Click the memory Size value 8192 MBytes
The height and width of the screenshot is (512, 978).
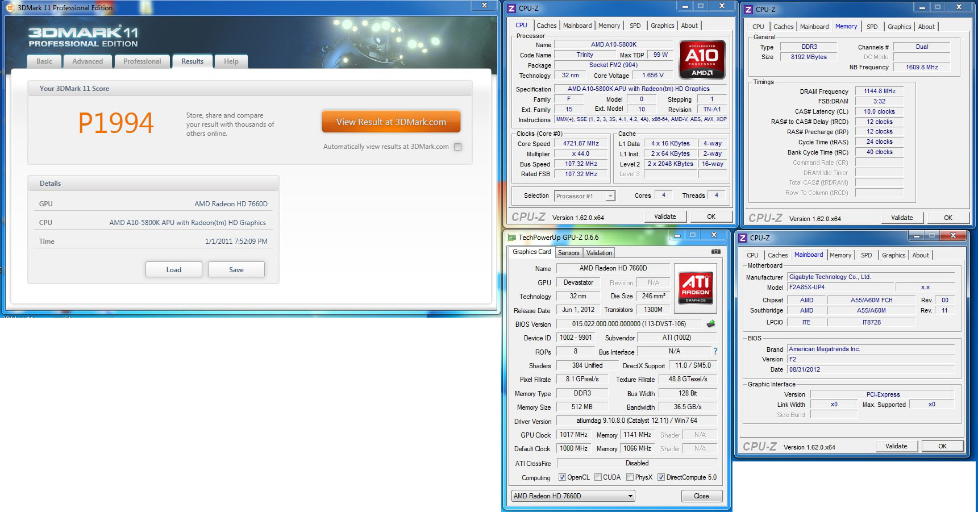click(x=809, y=57)
